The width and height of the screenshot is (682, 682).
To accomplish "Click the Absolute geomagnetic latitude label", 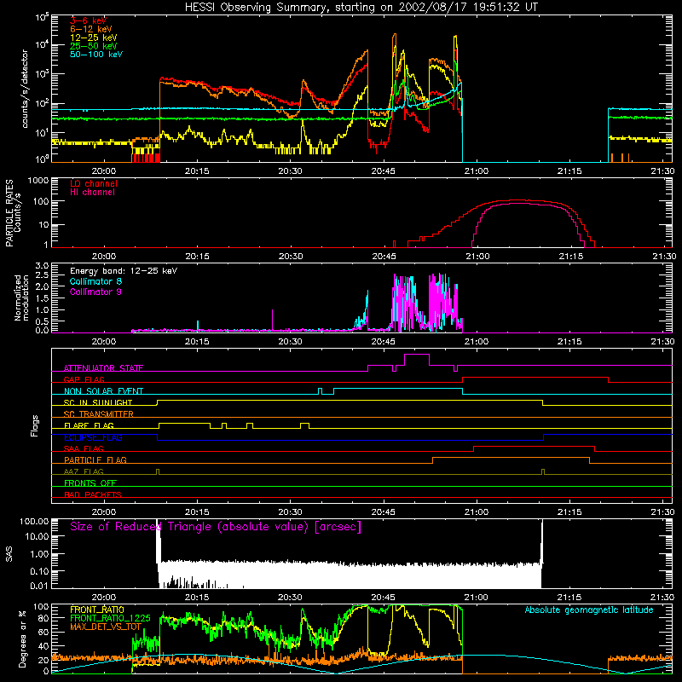I will pos(589,610).
